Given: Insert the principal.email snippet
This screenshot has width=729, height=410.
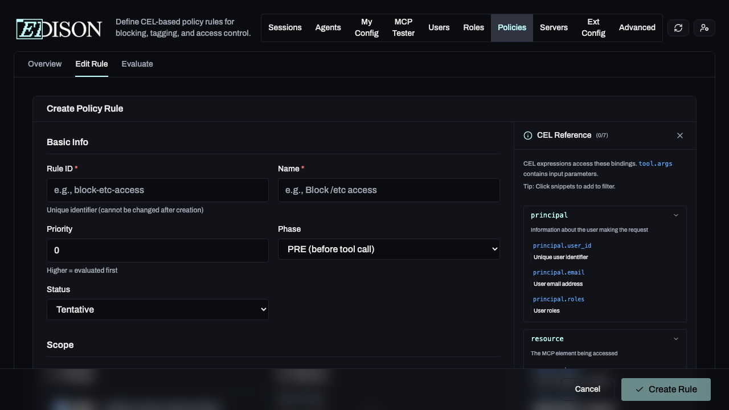Looking at the screenshot, I should tap(559, 272).
